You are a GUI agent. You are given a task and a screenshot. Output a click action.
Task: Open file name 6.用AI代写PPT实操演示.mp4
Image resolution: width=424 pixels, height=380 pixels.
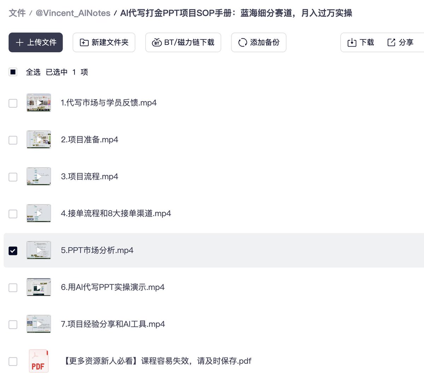(x=113, y=287)
